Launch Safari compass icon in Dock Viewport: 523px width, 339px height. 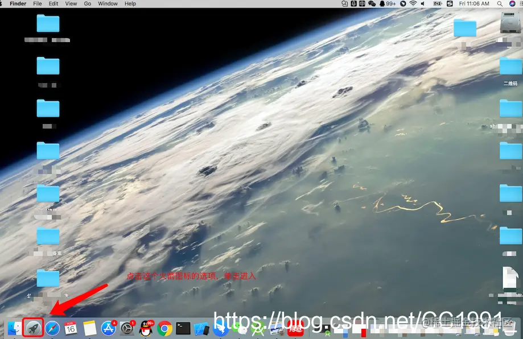[52, 328]
